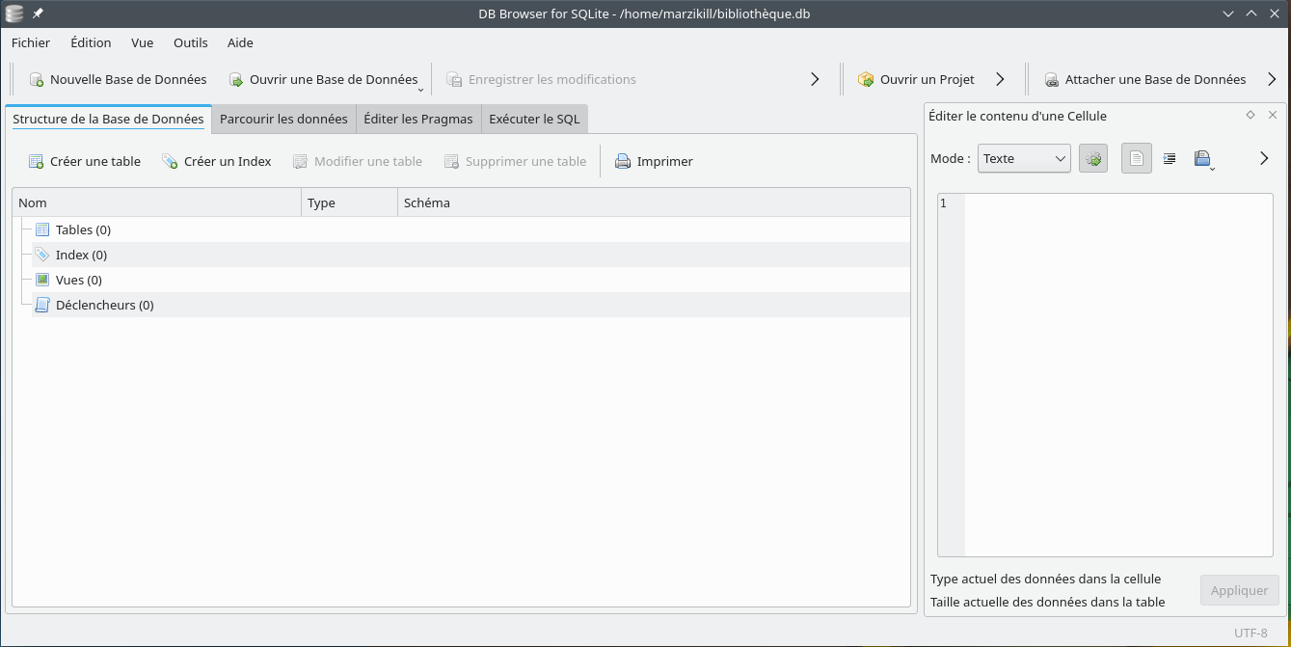Click the Type column header

pyautogui.click(x=350, y=202)
